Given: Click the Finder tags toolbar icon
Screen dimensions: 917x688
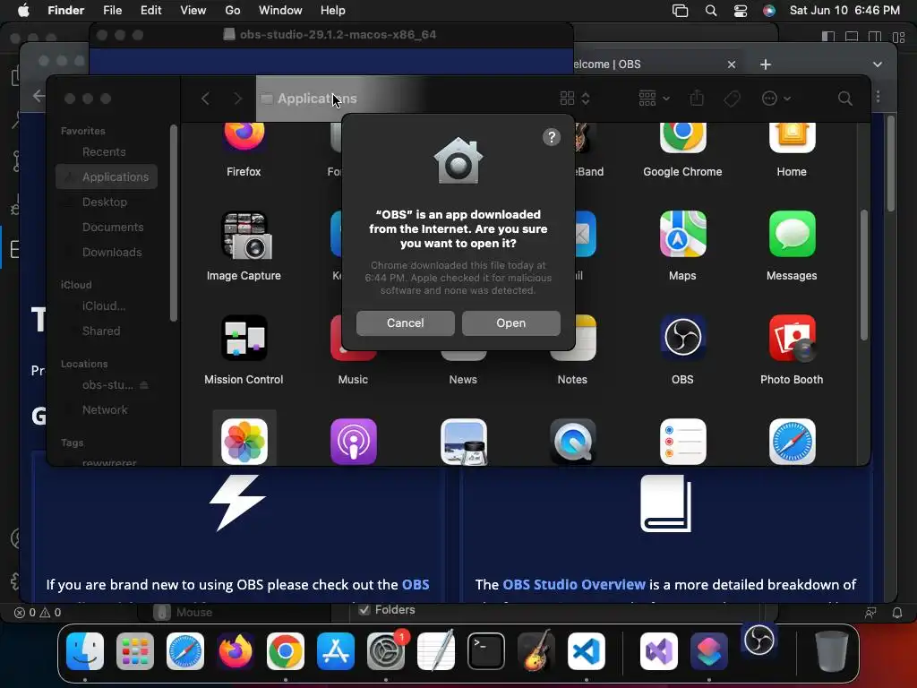Looking at the screenshot, I should (x=732, y=99).
